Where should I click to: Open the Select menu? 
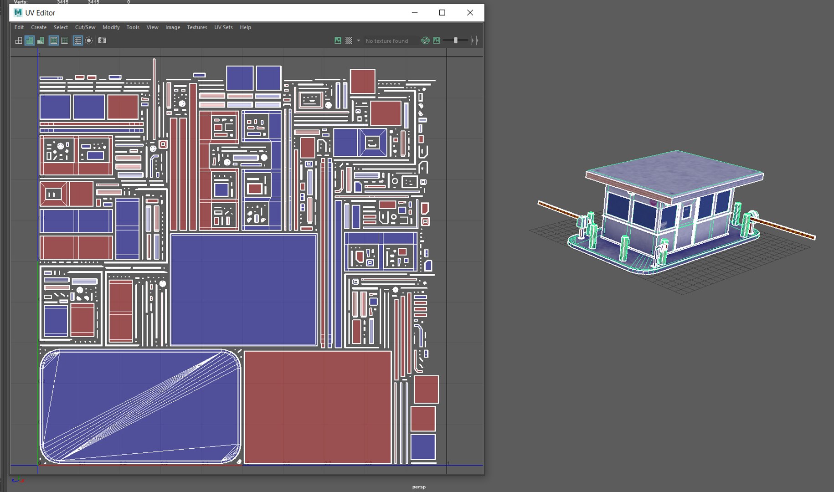pos(61,27)
